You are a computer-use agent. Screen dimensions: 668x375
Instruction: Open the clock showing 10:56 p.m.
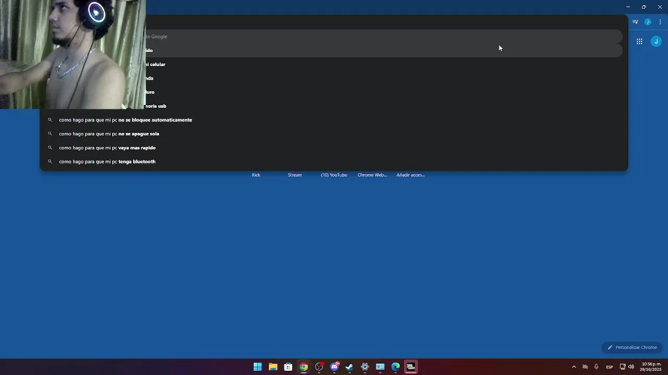(651, 367)
